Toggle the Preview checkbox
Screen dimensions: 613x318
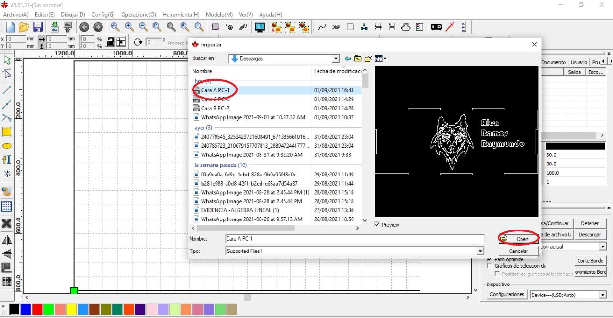click(x=377, y=224)
